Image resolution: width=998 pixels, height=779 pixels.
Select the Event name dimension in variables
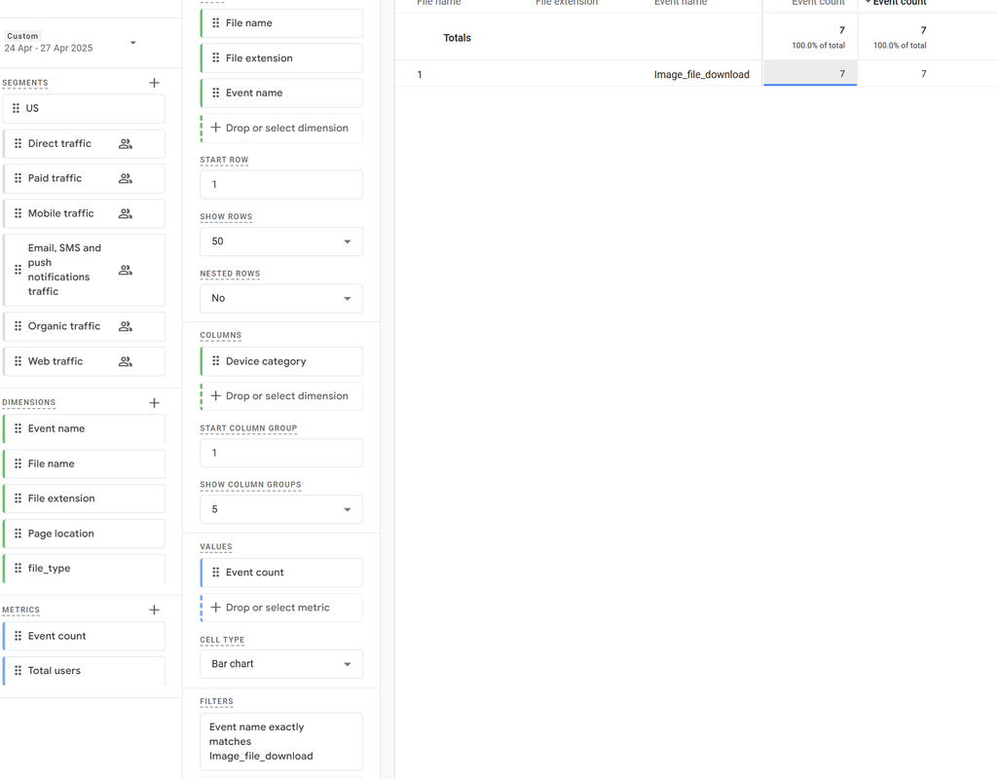84,429
